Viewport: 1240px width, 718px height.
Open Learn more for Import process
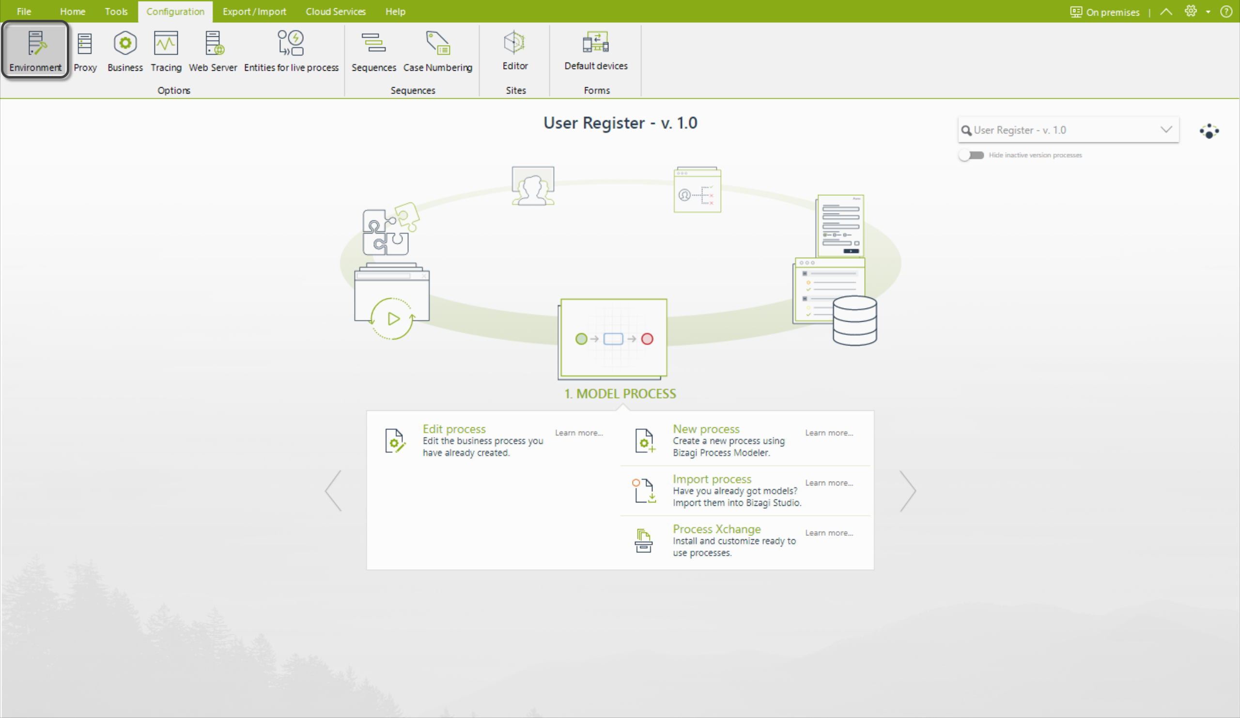(829, 483)
